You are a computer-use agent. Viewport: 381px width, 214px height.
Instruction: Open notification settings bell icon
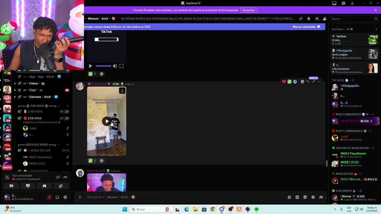coord(309,18)
